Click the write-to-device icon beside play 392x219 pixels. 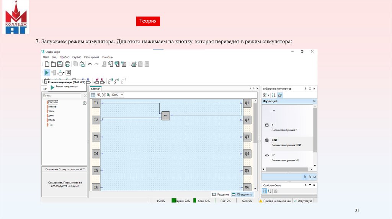click(54, 73)
